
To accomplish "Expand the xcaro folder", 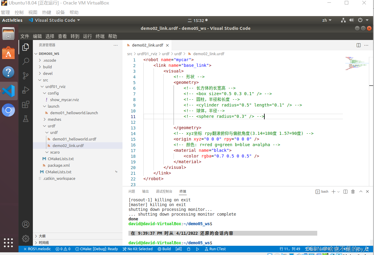I will pos(78,152).
